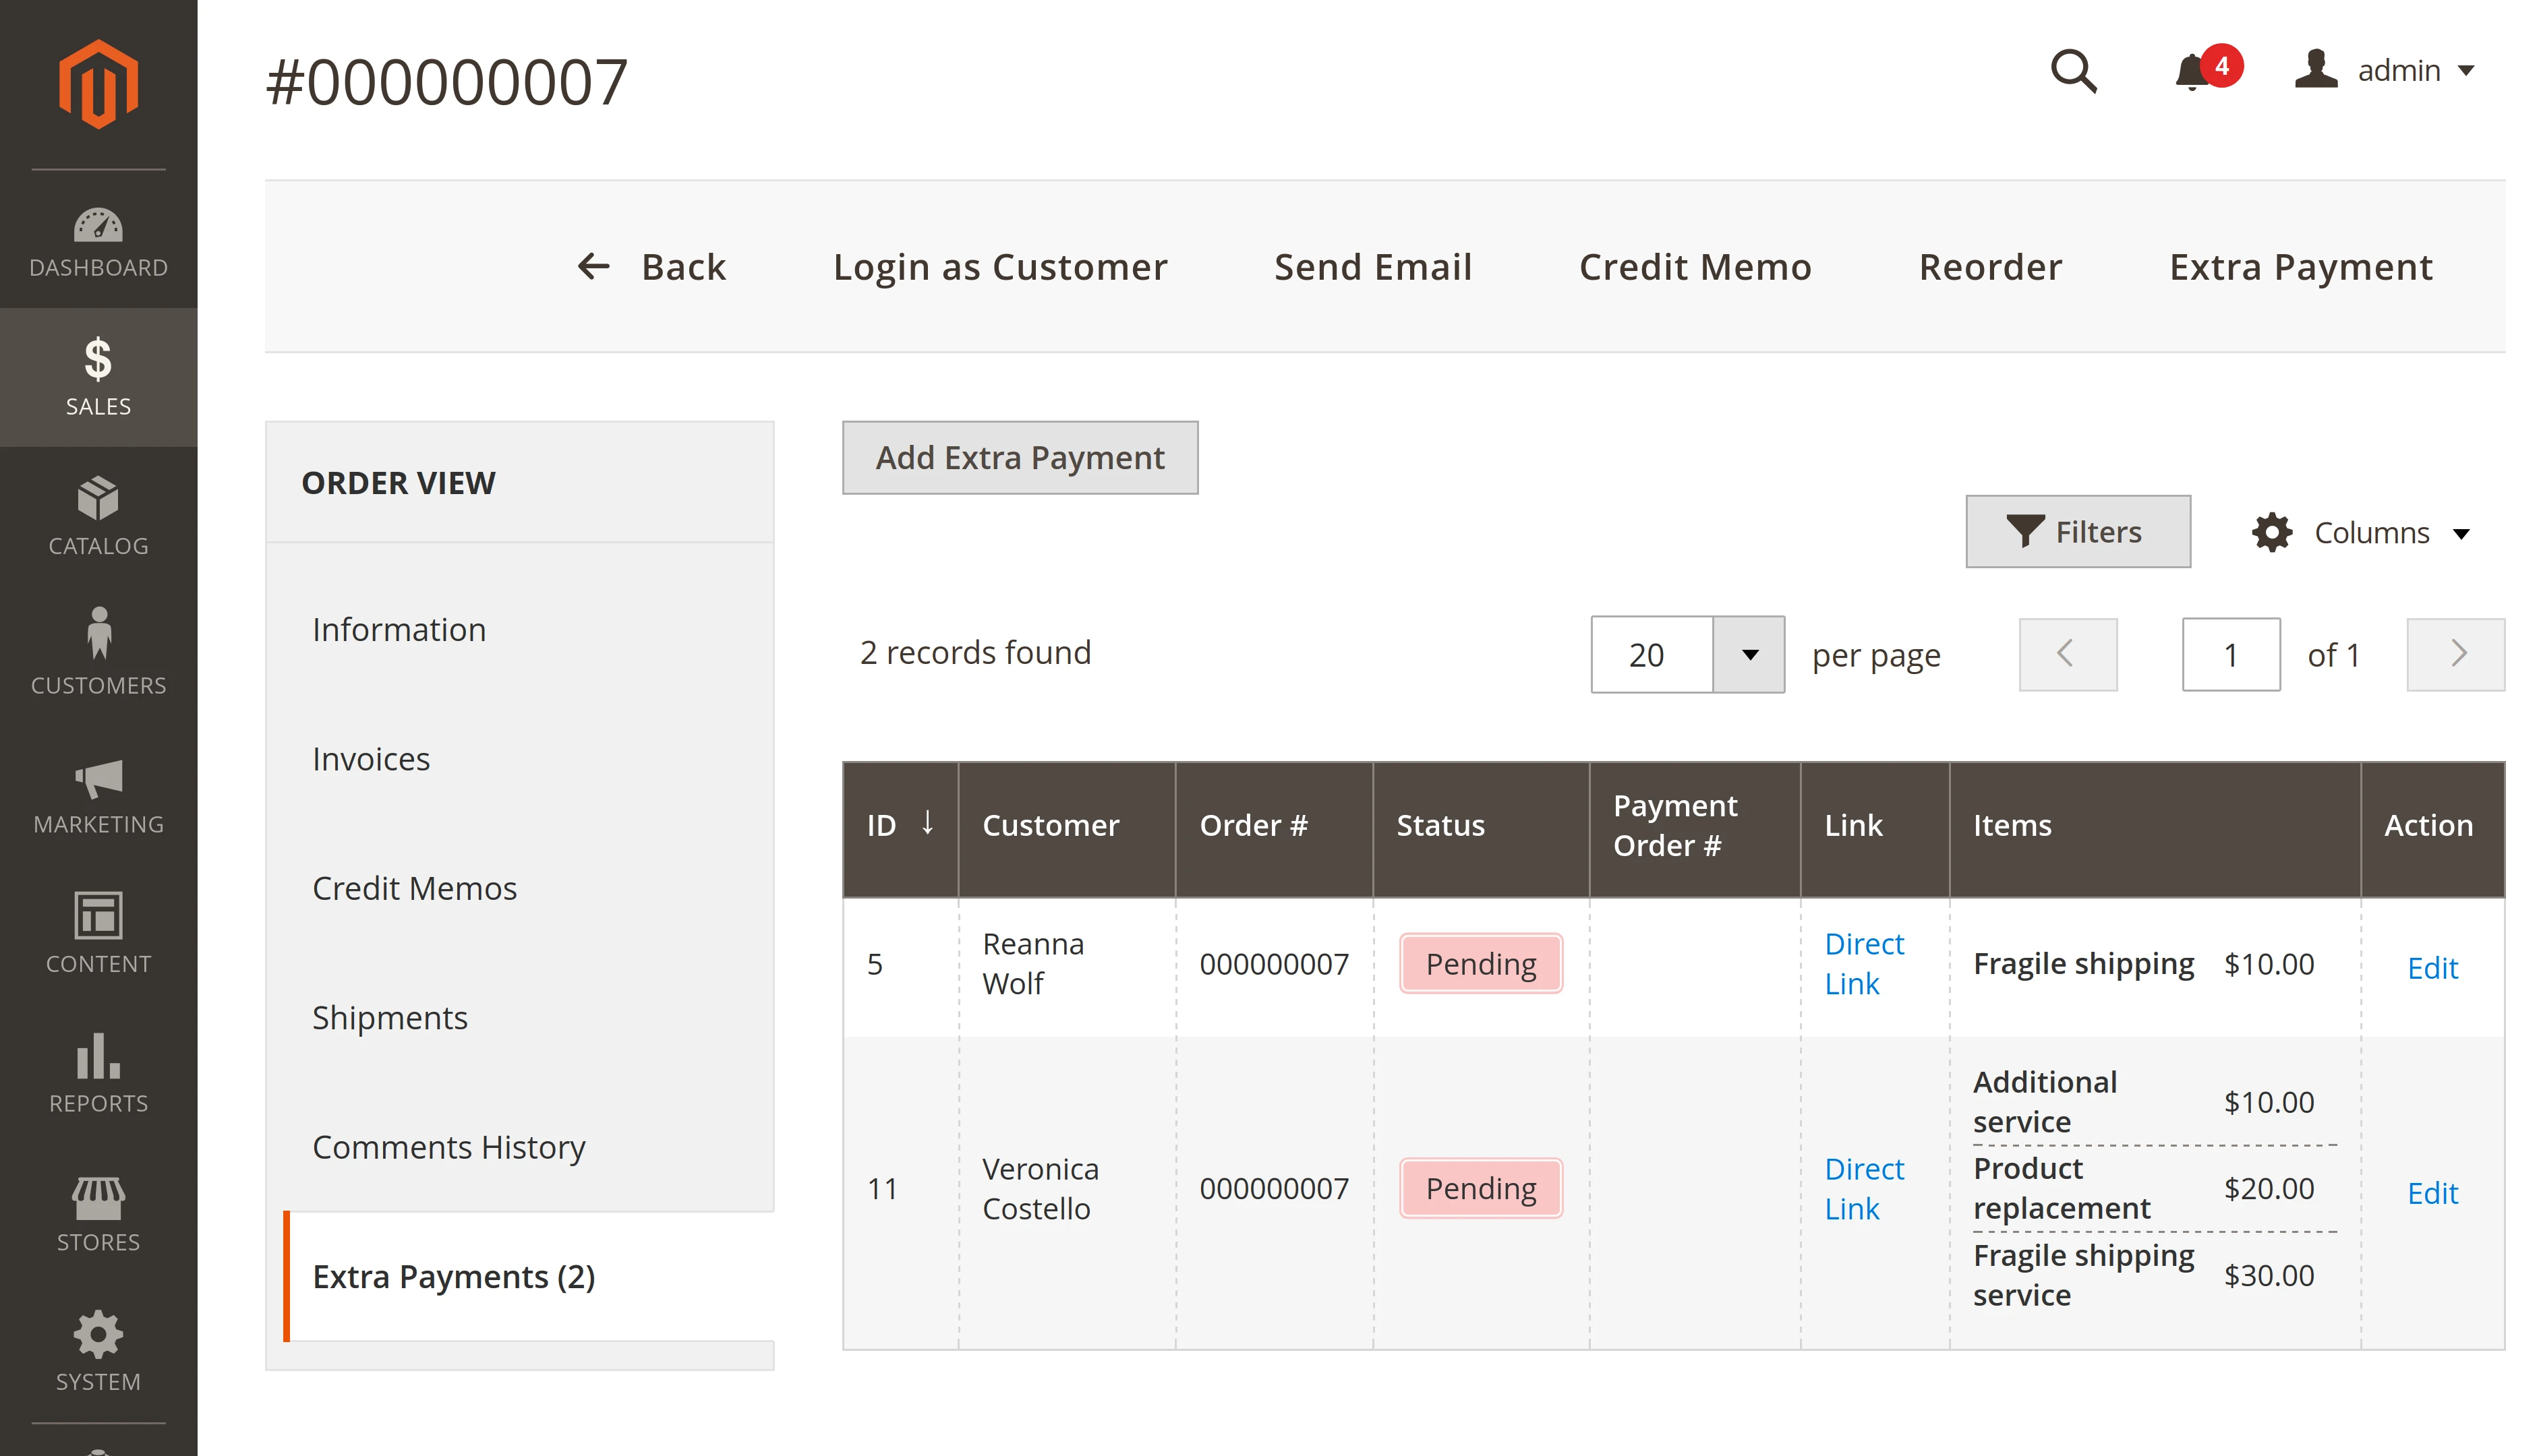2539x1456 pixels.
Task: Edit Veronica Costello's extra payment
Action: click(2431, 1193)
